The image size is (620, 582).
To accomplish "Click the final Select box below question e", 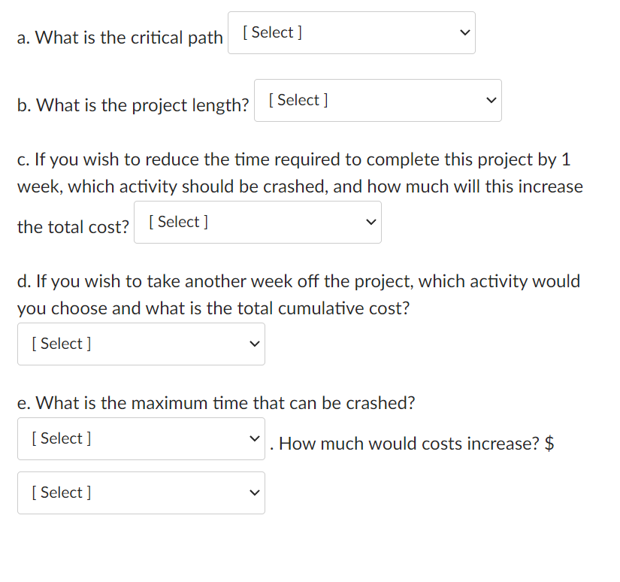I will tap(141, 493).
